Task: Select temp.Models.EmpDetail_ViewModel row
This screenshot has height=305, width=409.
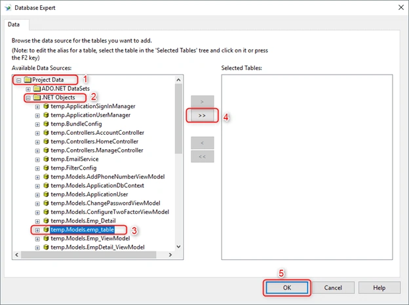Action: pos(98,247)
